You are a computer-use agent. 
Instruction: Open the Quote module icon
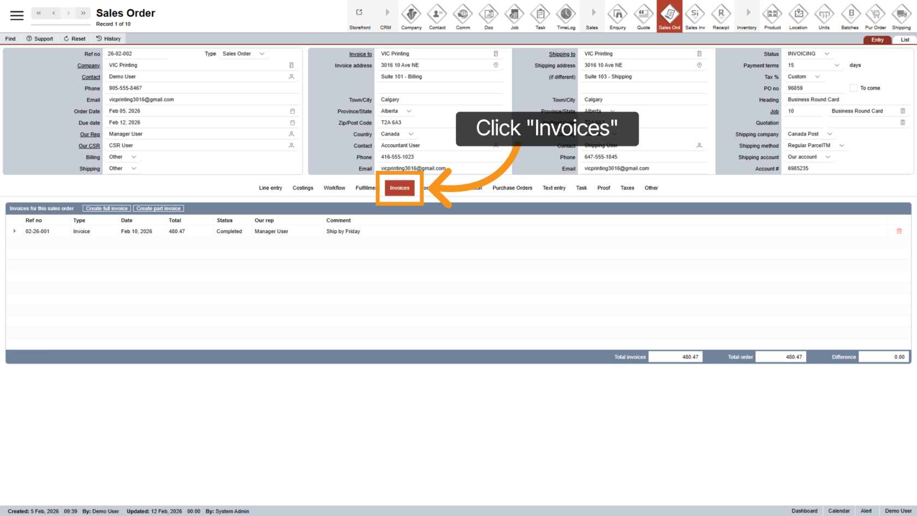point(644,16)
